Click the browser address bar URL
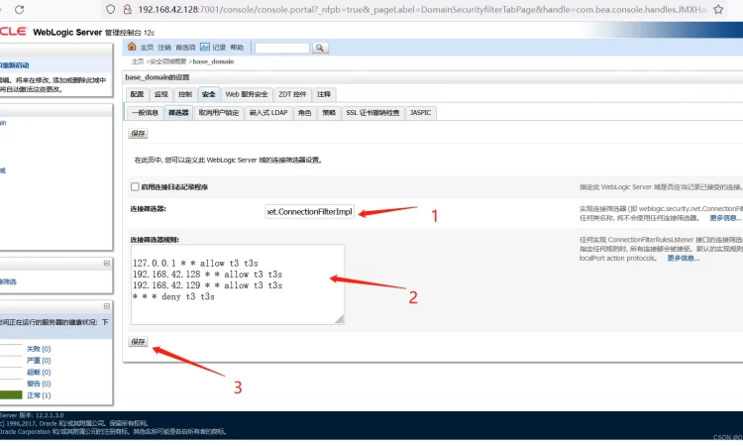 (x=422, y=10)
